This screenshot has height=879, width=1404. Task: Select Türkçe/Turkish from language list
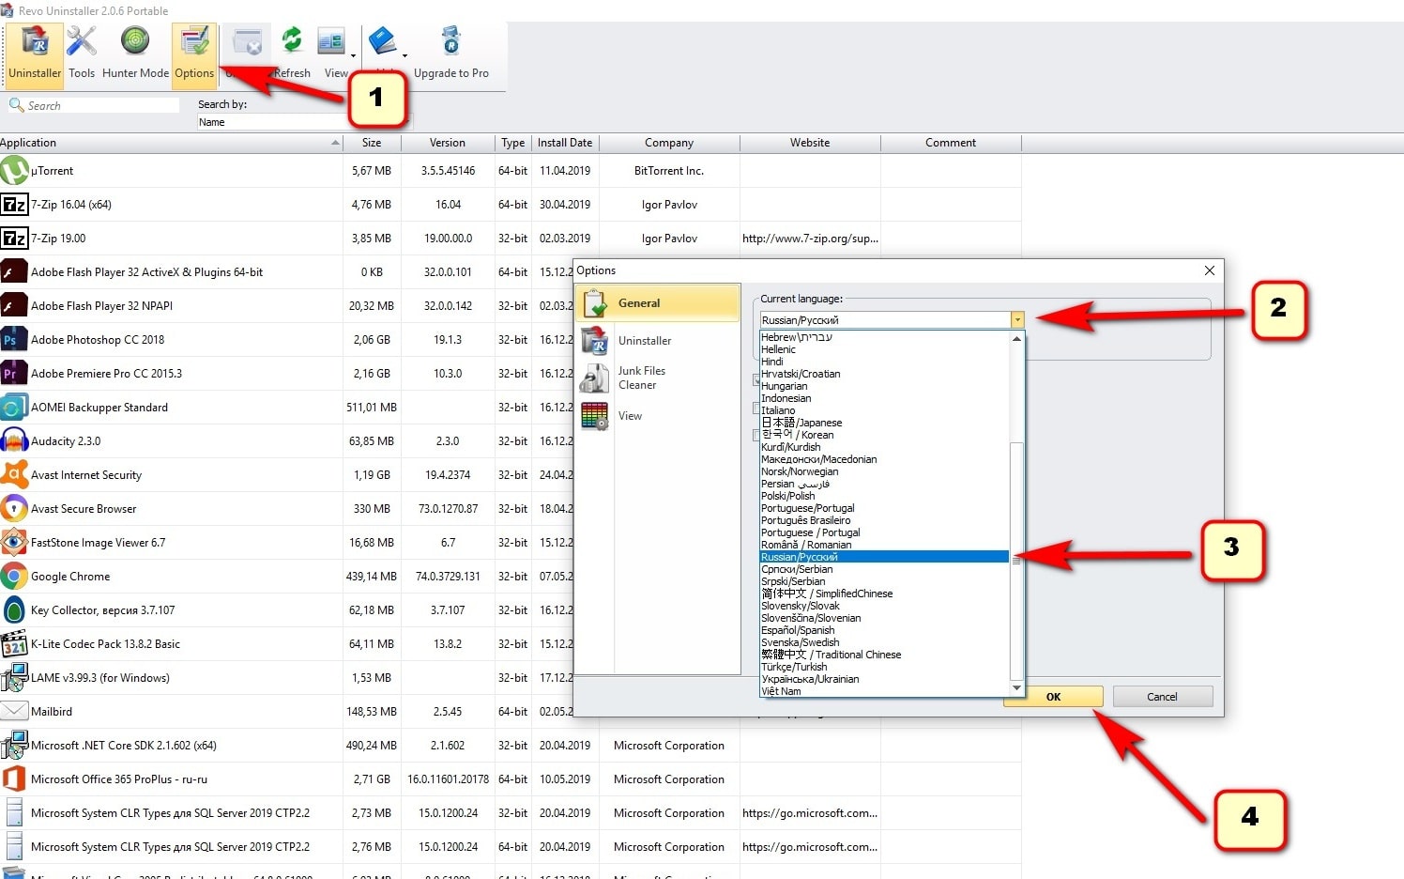coord(794,667)
